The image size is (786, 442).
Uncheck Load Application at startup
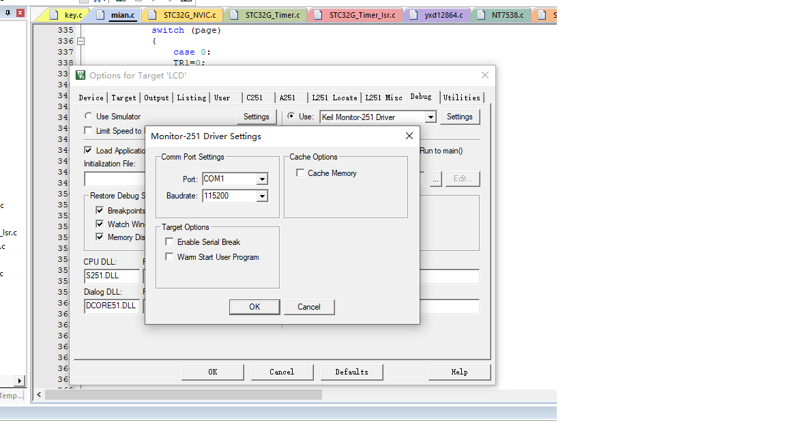(88, 150)
